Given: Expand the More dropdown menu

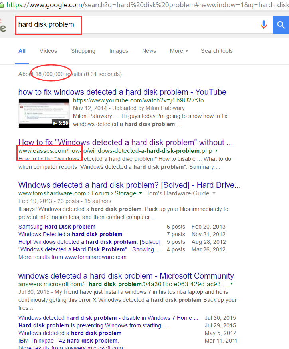Looking at the screenshot, I should coord(179,51).
